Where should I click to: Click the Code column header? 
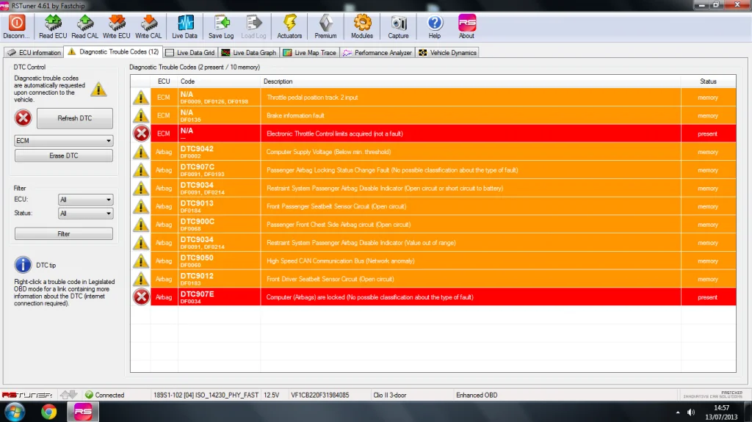coord(219,81)
